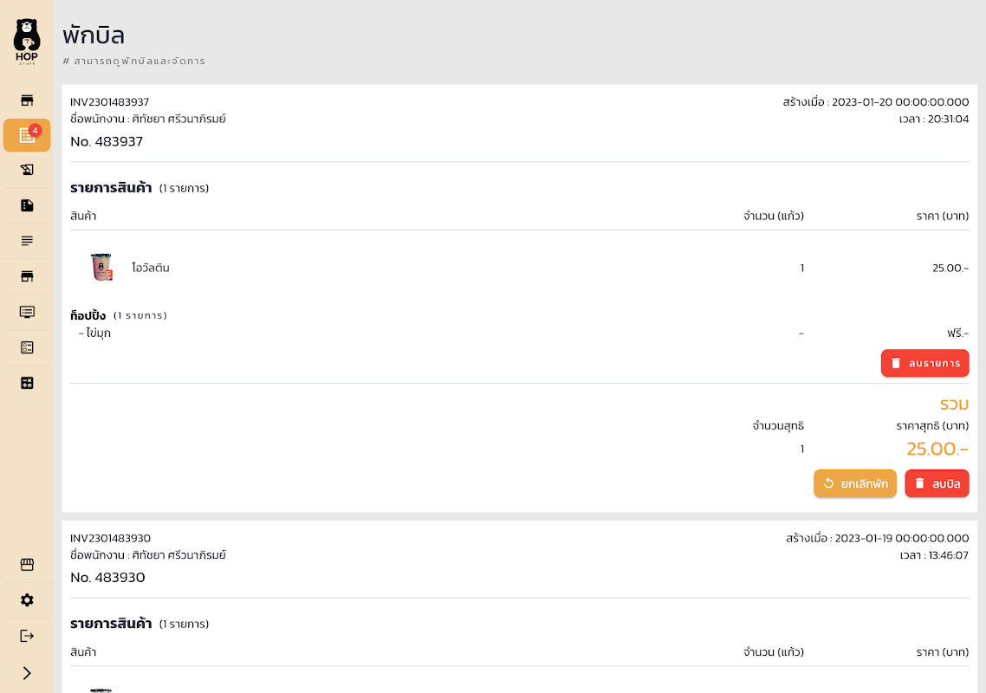This screenshot has width=986, height=693.
Task: Open the second storefront sidebar icon
Action: click(27, 276)
